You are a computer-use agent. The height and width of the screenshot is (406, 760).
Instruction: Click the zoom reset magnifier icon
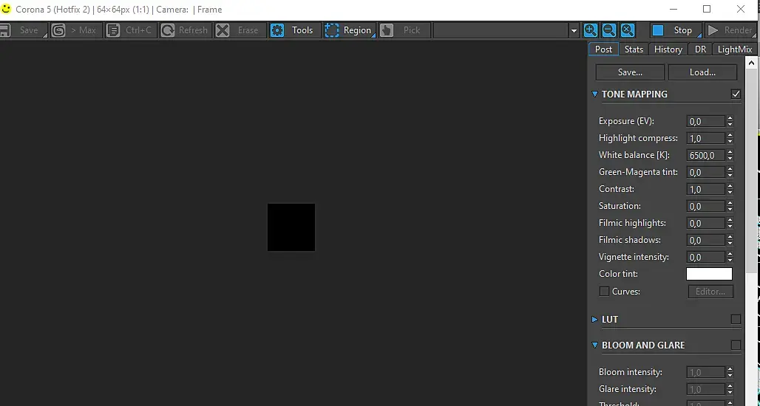(628, 30)
